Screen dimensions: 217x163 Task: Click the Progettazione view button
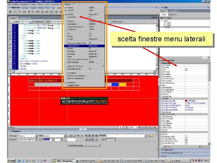coord(36,22)
